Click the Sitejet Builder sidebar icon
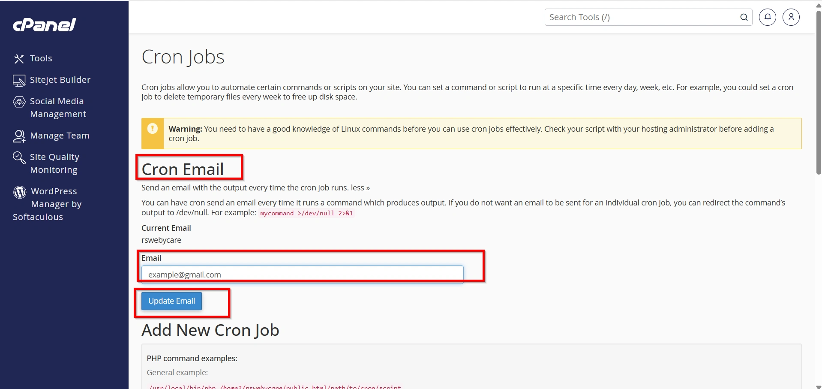Screen dimensions: 822x389 [x=19, y=81]
